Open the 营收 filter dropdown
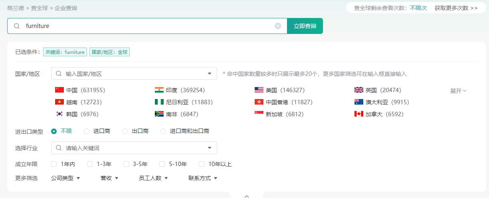Viewport: 489px width, 198px height. pyautogui.click(x=109, y=178)
